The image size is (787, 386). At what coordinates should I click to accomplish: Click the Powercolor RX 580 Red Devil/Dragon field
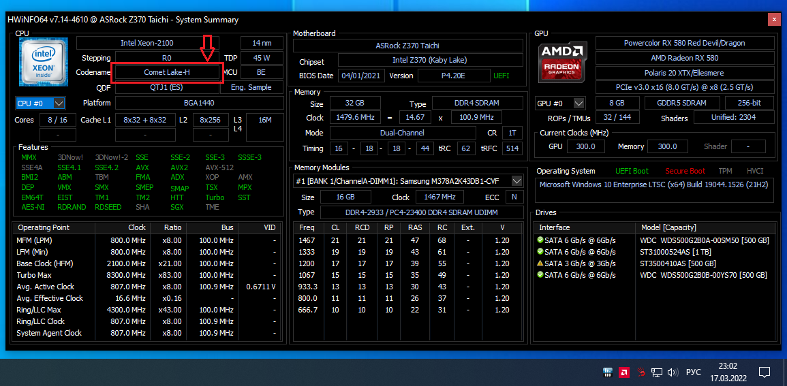685,43
